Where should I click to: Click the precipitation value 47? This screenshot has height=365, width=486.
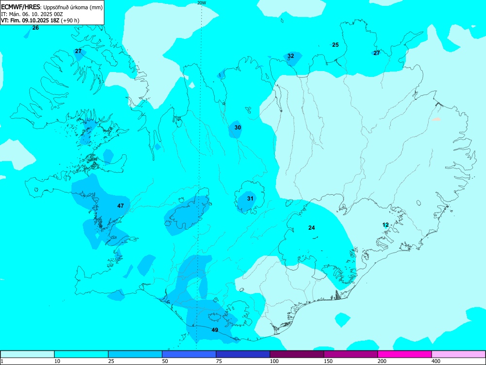pos(121,206)
